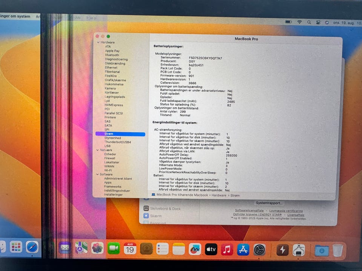The width and height of the screenshot is (362, 271).
Task: Open the Licensaftale link
Action: pos(296,215)
